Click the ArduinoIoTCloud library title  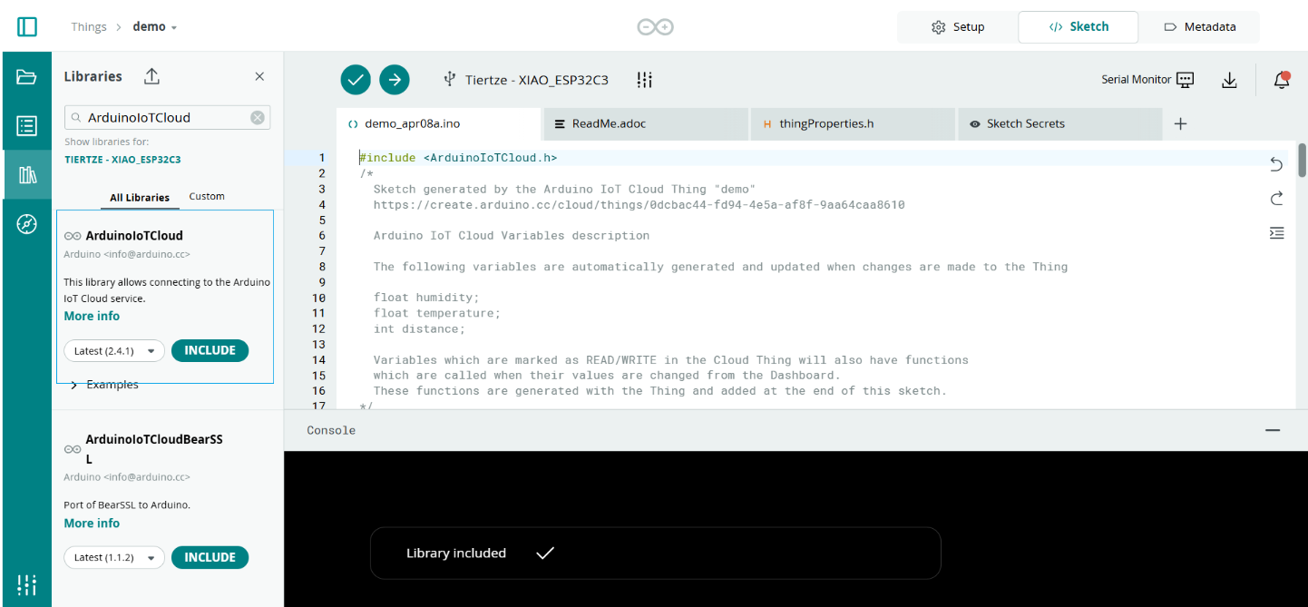[x=134, y=235]
